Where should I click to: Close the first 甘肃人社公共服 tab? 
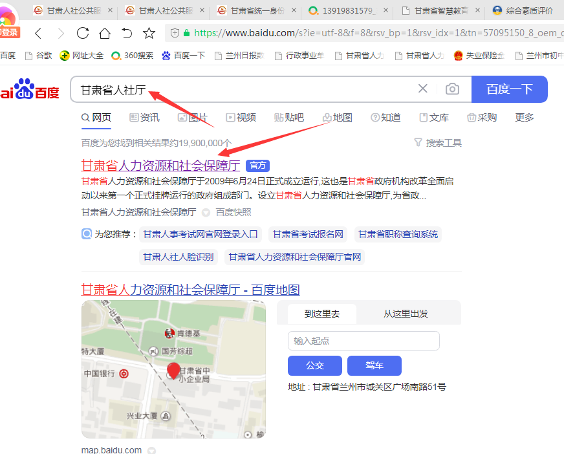[x=110, y=10]
